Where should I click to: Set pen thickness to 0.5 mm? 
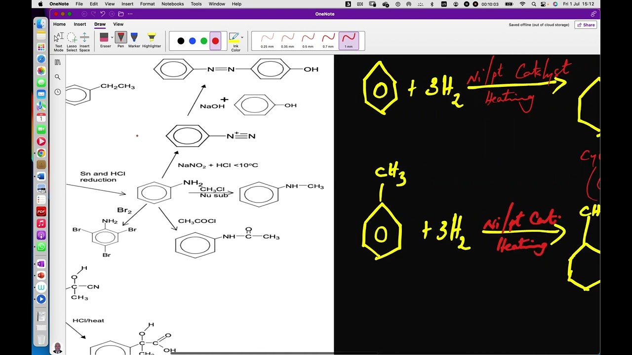coord(308,40)
